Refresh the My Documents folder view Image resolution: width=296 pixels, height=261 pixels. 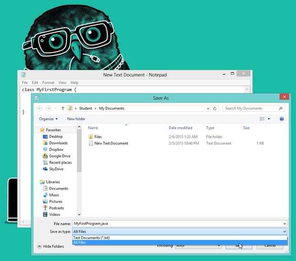(x=215, y=108)
